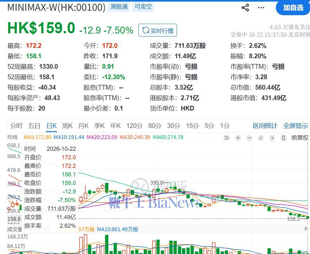Add stock to watchlist with 加自选
310x254 pixels.
pyautogui.click(x=293, y=8)
